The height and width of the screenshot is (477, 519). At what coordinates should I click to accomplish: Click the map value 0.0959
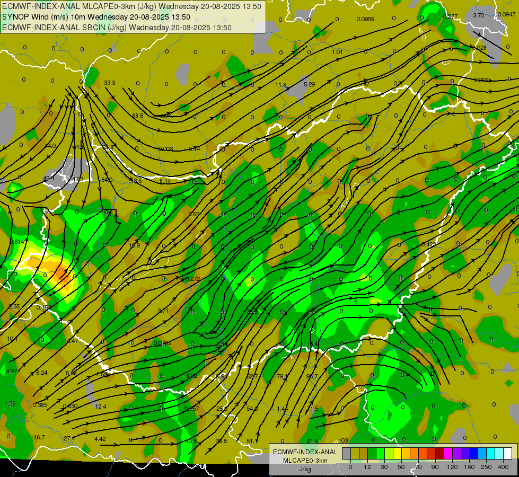point(365,19)
